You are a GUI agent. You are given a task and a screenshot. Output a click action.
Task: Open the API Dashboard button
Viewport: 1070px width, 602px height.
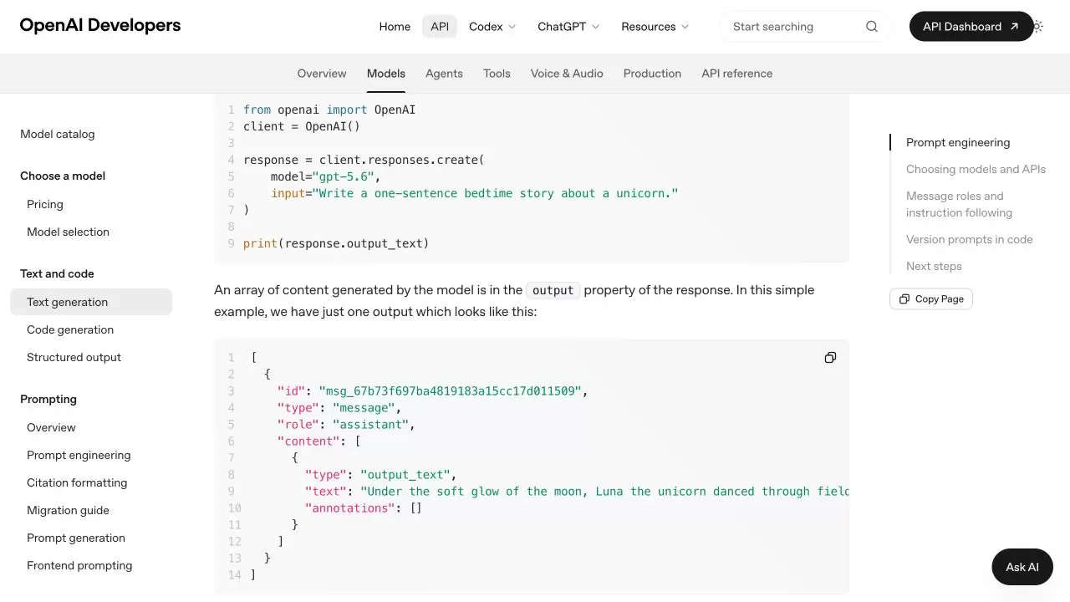[971, 27]
